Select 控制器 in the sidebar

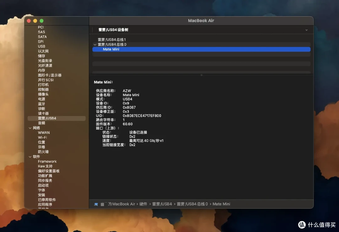click(x=43, y=89)
